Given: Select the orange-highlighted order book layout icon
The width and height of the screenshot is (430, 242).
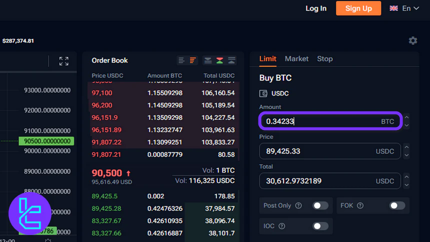Looking at the screenshot, I should (193, 60).
